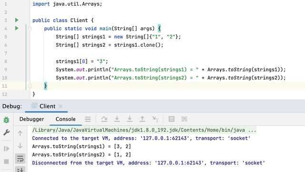Image resolution: width=305 pixels, height=172 pixels.
Task: Switch to the Debugger tab
Action: click(x=32, y=119)
